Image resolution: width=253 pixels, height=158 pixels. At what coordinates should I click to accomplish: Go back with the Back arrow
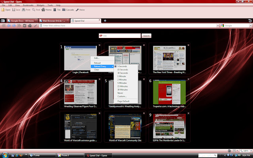click(x=9, y=26)
